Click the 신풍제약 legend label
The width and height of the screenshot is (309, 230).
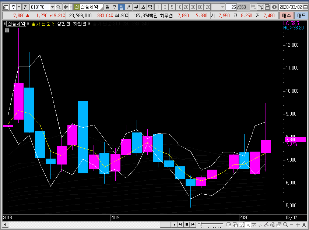(17, 24)
